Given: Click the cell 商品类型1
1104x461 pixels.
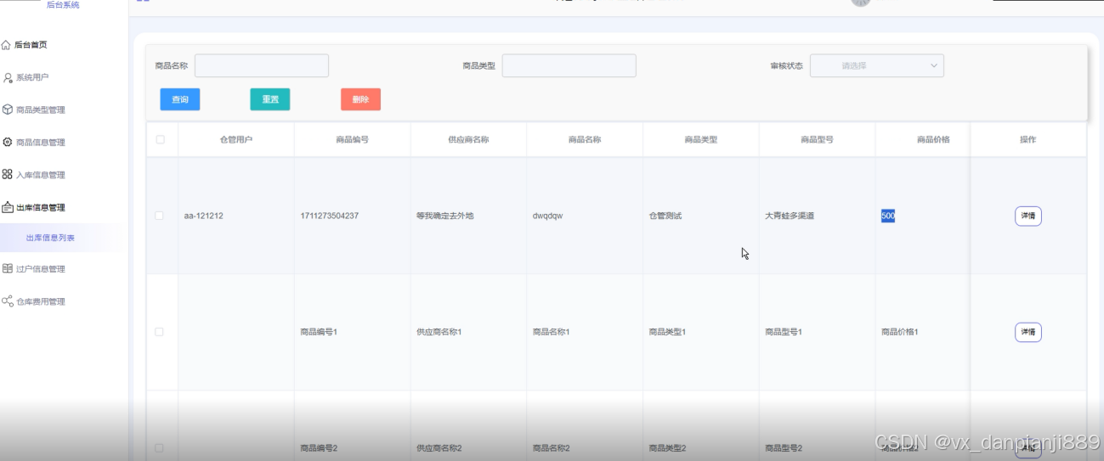Looking at the screenshot, I should click(x=667, y=332).
